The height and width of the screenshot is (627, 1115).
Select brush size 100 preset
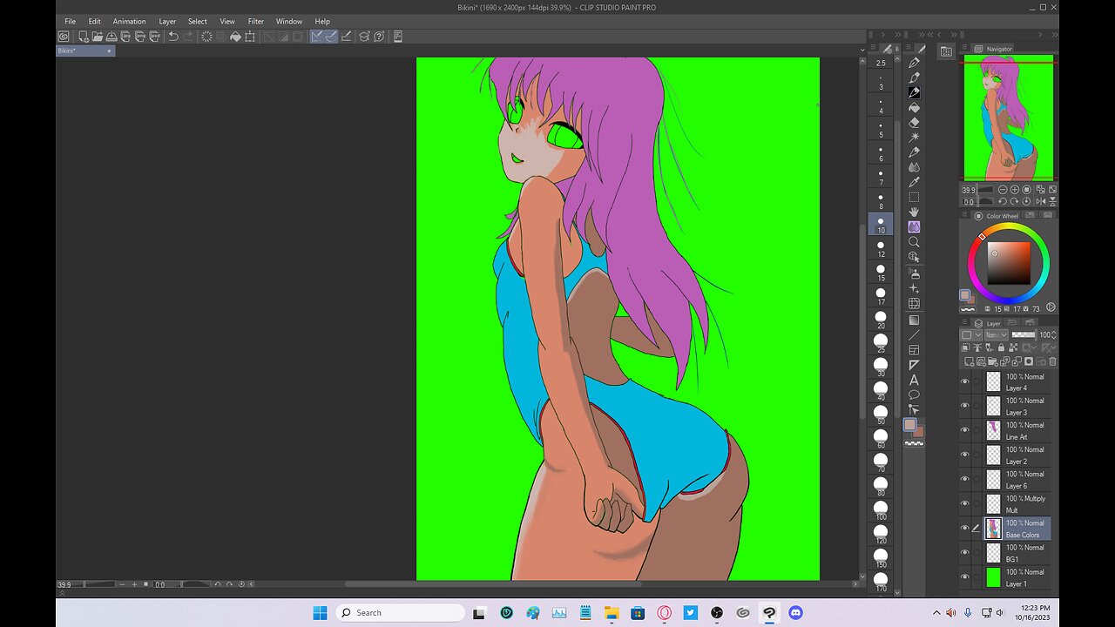(881, 509)
